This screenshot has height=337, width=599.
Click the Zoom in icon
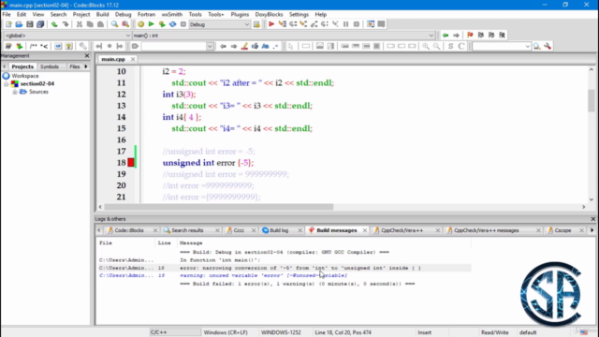pyautogui.click(x=426, y=46)
